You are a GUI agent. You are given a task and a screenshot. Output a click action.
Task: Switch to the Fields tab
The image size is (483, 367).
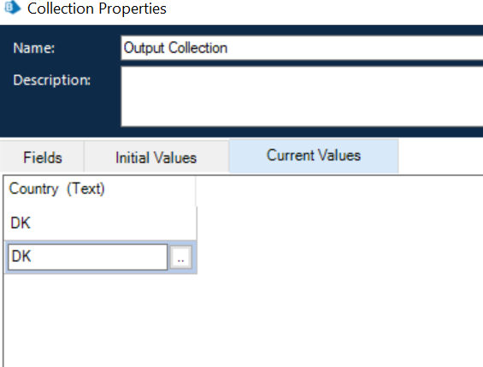(42, 157)
